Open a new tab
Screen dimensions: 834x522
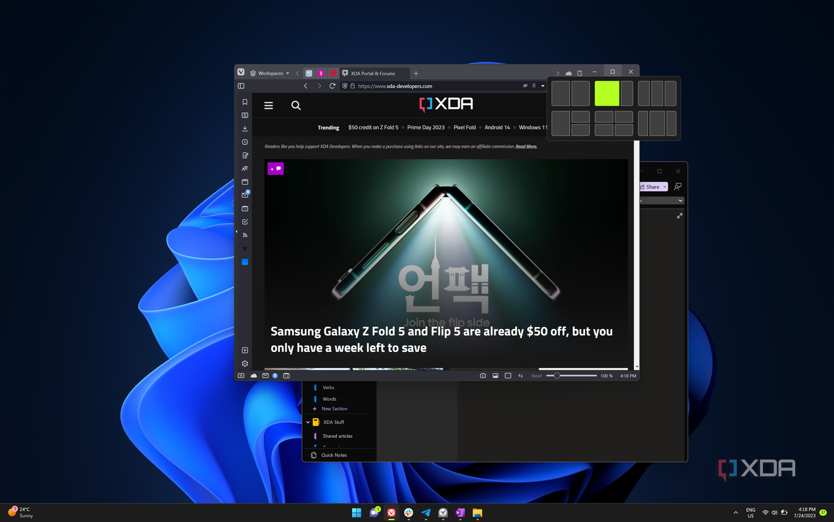(x=416, y=73)
